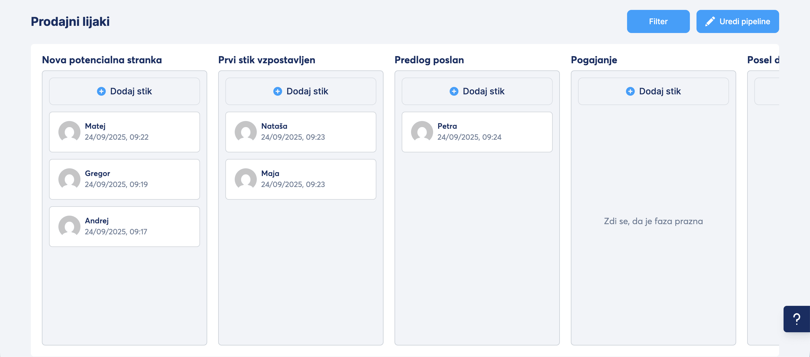Open Andrej's contact card
The image size is (810, 357).
[124, 226]
